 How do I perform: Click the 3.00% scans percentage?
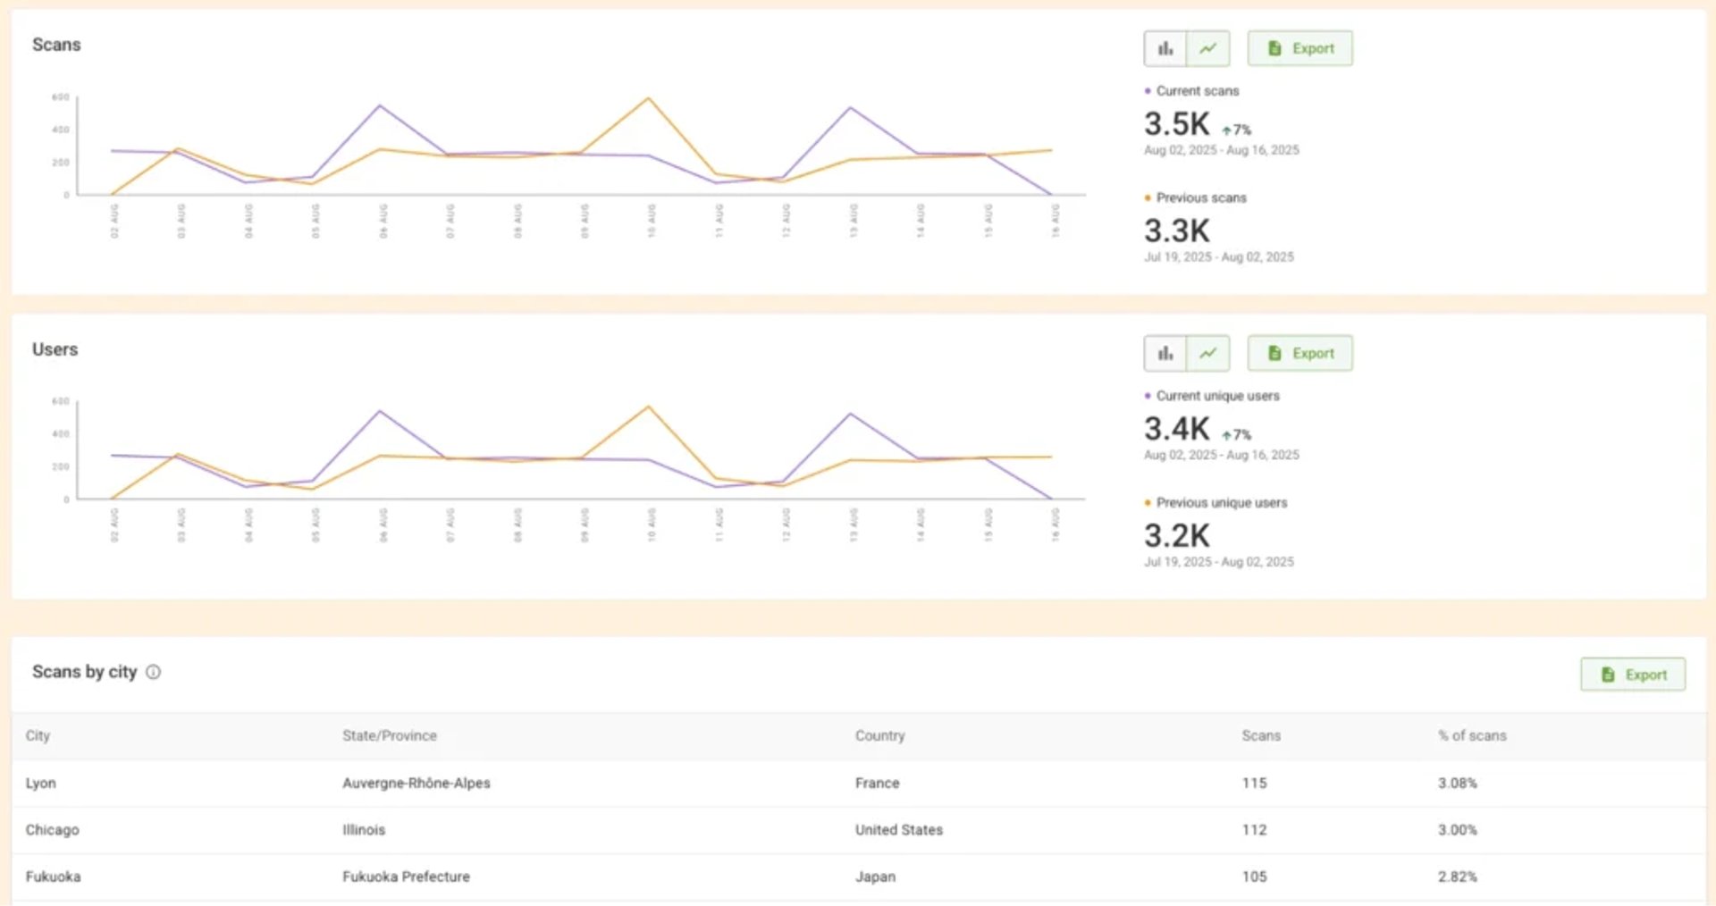click(x=1458, y=830)
